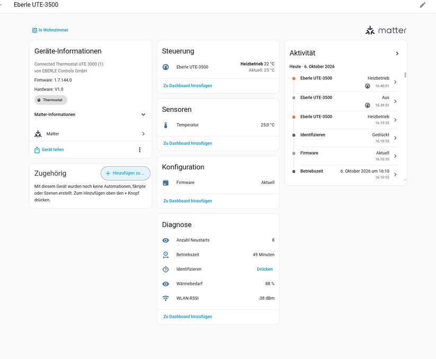
Task: Open the Wärmebedarf '88 %' value
Action: coord(270,284)
